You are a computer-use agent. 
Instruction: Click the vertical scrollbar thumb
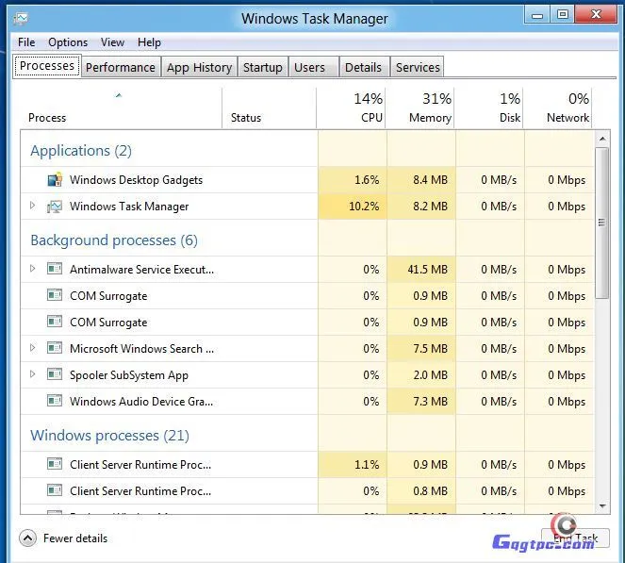point(601,223)
